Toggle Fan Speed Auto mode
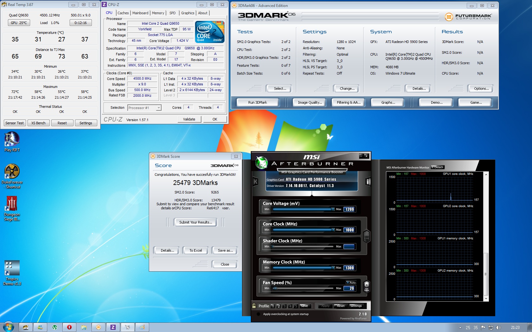Screen dimensions: 532x332 (351, 282)
